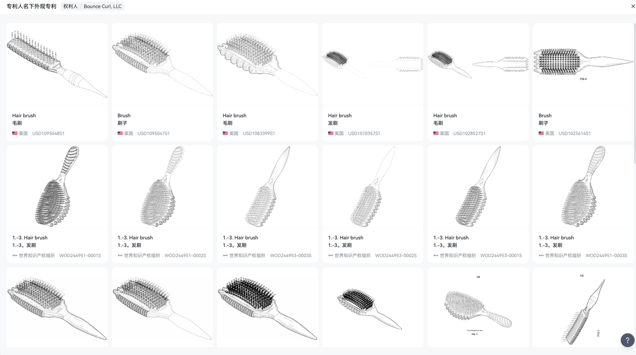Click US flag icon beside USD1095048S1
The image size is (636, 355).
[15, 133]
